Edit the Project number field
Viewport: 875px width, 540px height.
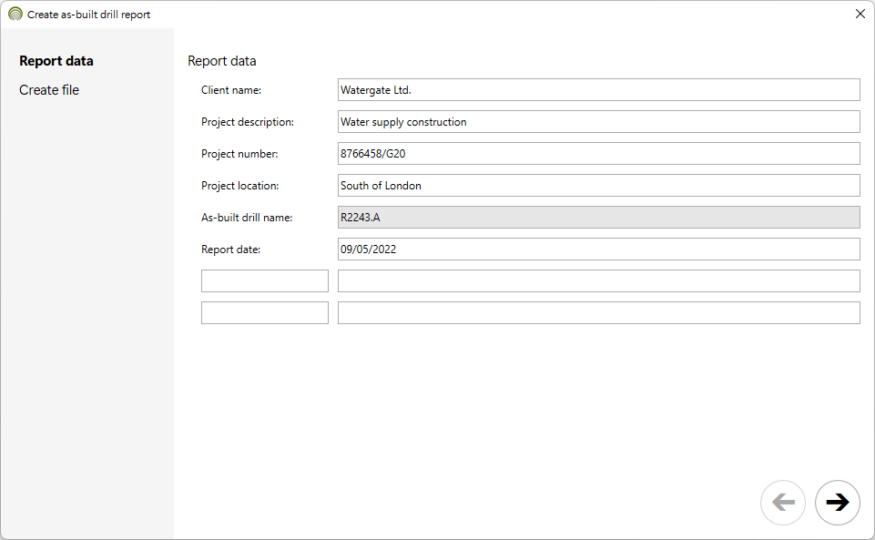pyautogui.click(x=599, y=153)
